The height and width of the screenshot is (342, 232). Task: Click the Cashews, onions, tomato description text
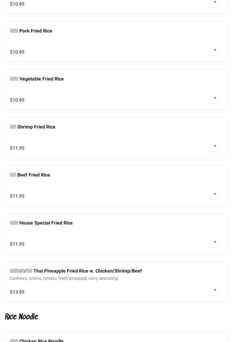coord(64,278)
